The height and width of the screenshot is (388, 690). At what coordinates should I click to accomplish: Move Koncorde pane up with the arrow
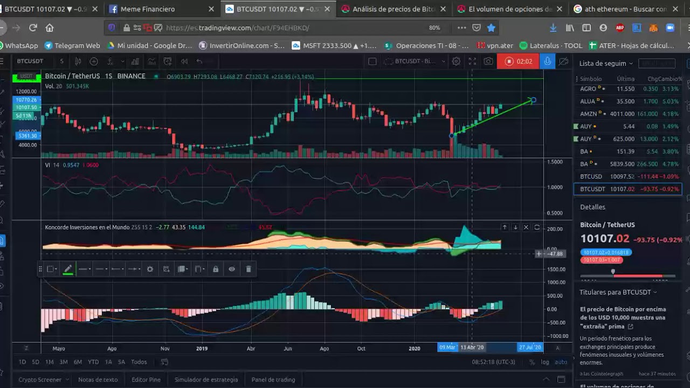[x=505, y=227]
